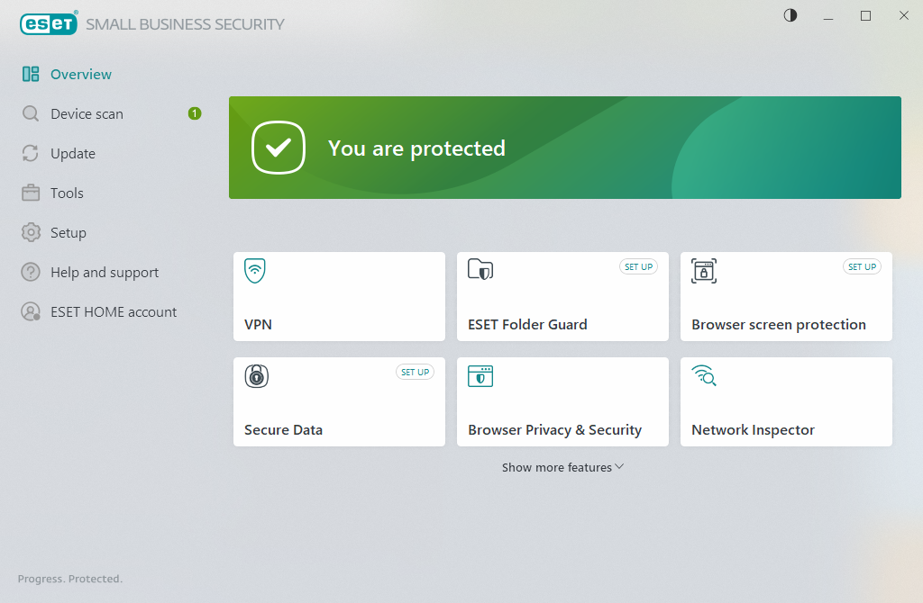Toggle the dark/light contrast mode icon
The image size is (923, 603).
point(790,16)
